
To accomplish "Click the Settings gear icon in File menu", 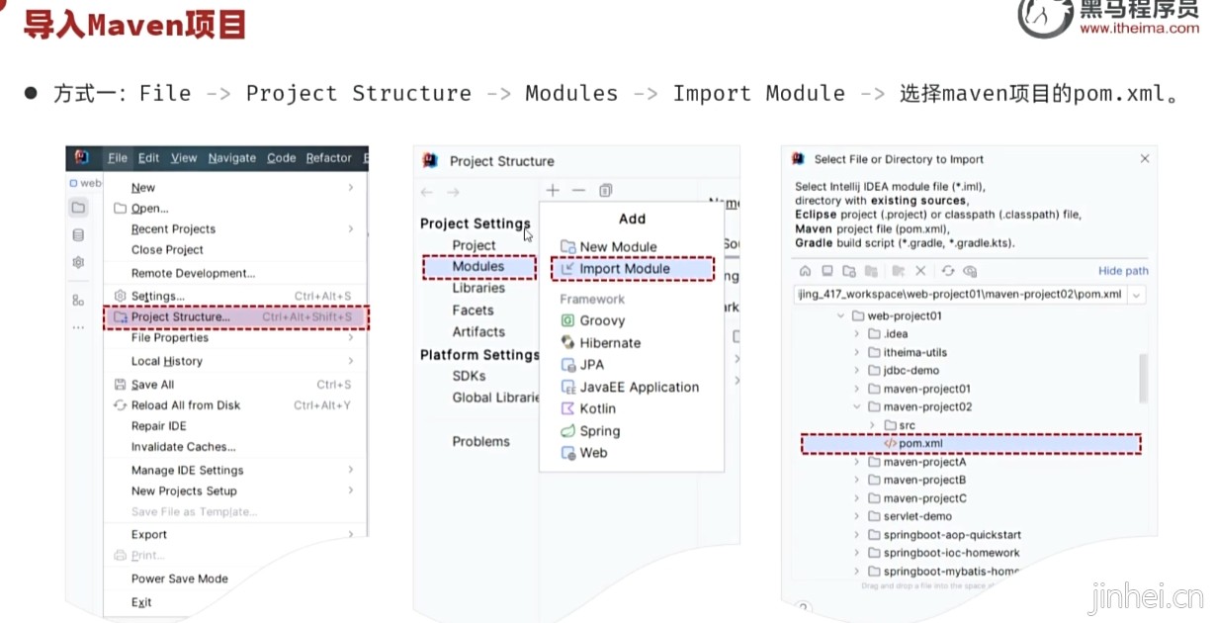I will coord(120,296).
